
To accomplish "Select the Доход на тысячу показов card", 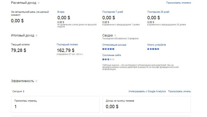I will pyautogui.click(x=147, y=104).
